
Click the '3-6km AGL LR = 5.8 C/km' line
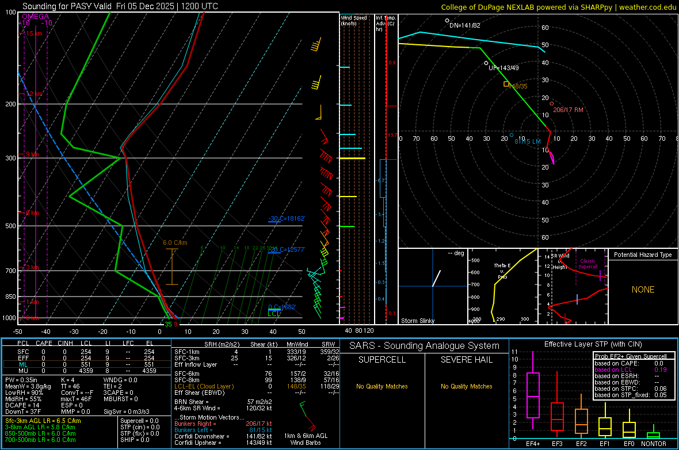point(40,427)
